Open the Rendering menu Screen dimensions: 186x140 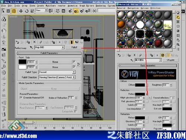coord(101,6)
